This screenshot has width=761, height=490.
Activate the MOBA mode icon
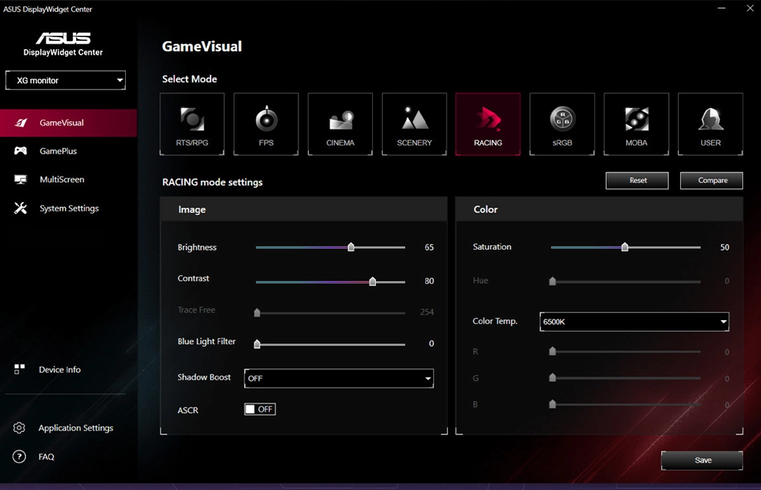[636, 124]
